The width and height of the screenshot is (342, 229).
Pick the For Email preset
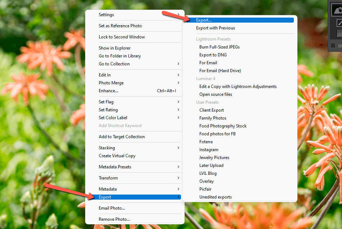(x=240, y=63)
